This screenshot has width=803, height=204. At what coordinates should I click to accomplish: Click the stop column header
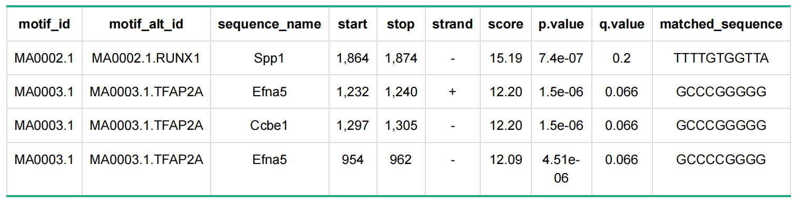coord(401,24)
